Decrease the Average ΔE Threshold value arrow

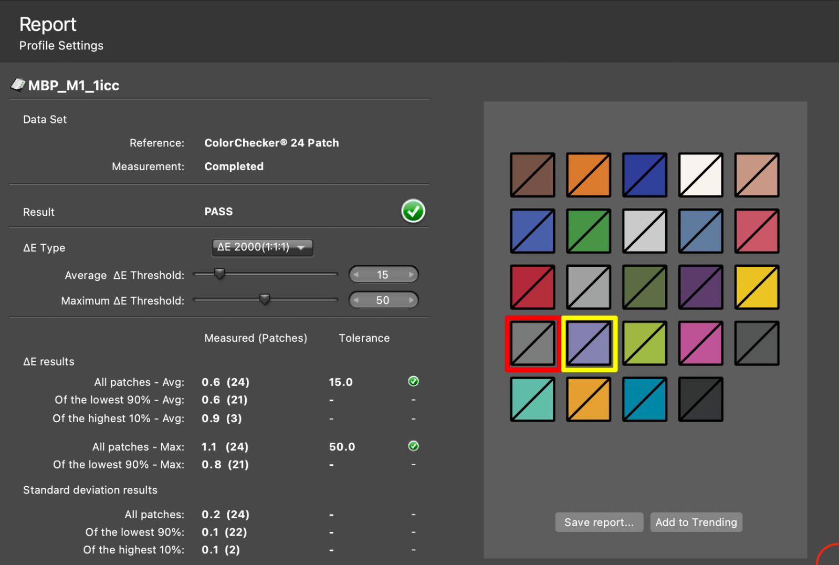(x=356, y=275)
